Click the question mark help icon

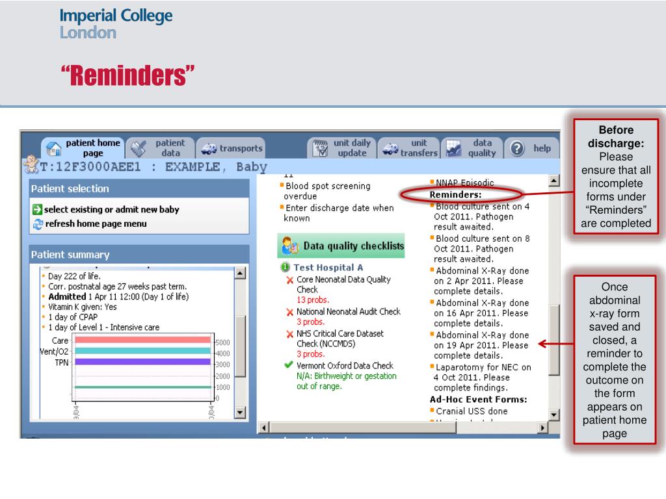coord(517,149)
